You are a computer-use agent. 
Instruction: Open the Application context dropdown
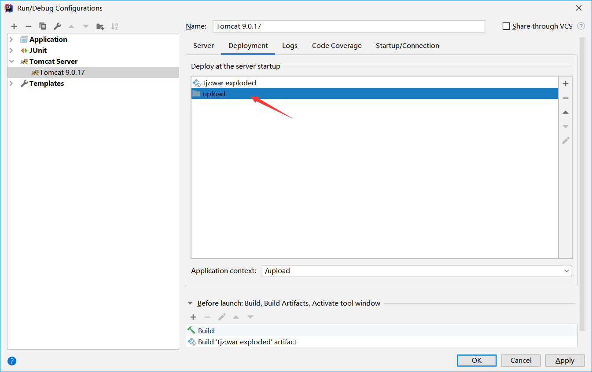click(x=566, y=271)
